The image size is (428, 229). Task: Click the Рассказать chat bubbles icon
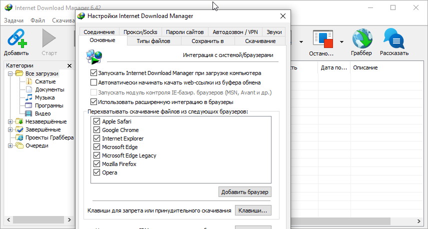[393, 38]
